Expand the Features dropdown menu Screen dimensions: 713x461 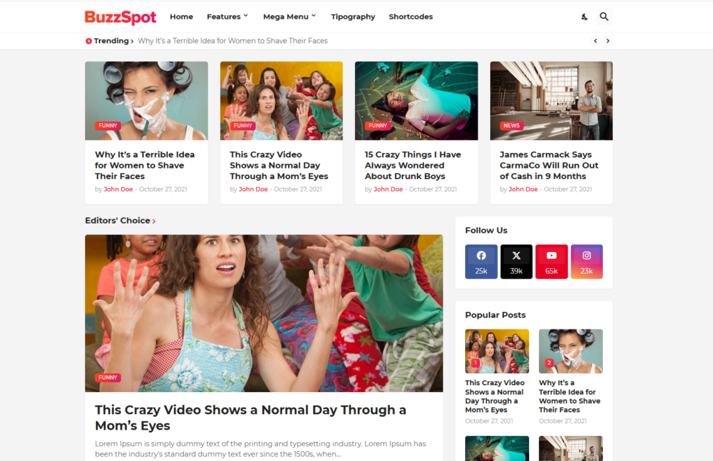(227, 17)
